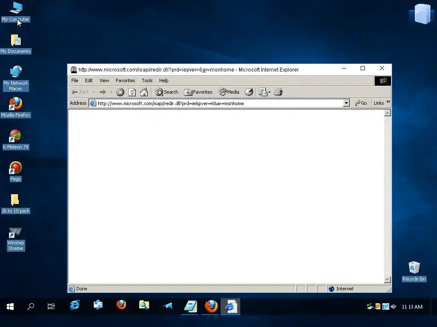Click the Forward arrow in IE toolbar
Screen dimensions: 437x327
pos(103,92)
